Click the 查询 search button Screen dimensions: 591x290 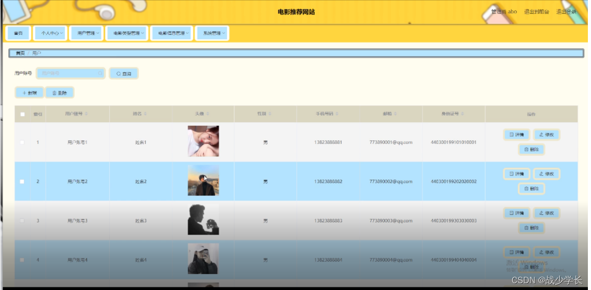[123, 74]
